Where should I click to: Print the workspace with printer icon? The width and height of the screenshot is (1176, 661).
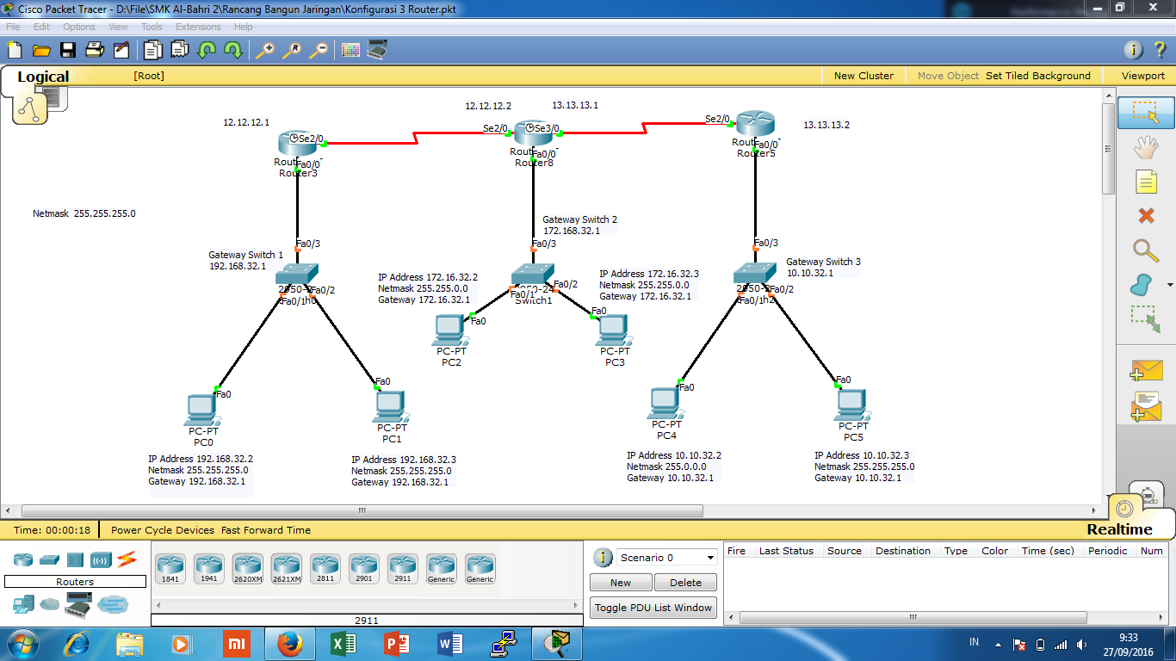[x=94, y=50]
